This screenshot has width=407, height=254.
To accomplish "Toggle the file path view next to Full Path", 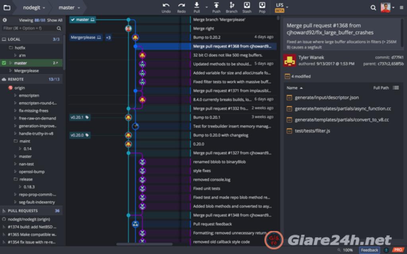I will [396, 88].
